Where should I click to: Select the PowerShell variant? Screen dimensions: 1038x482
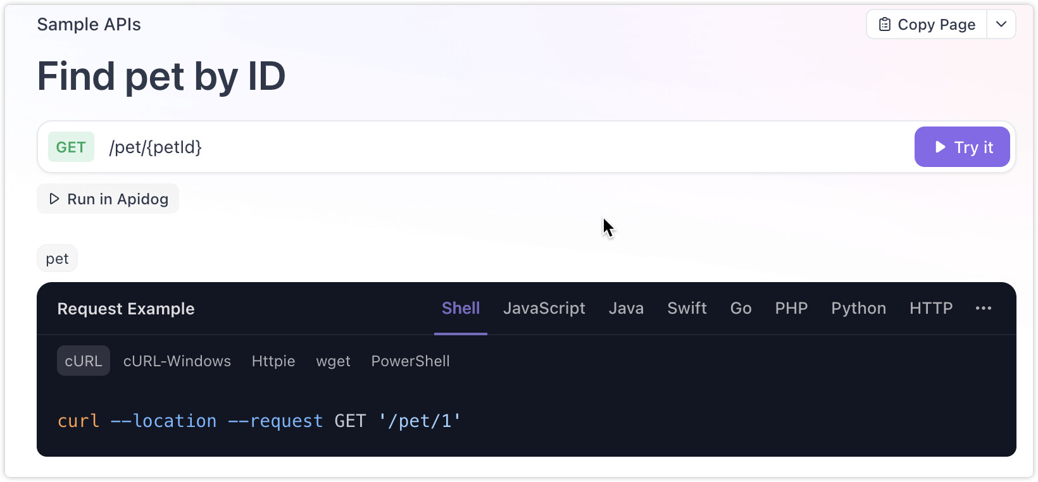[410, 361]
